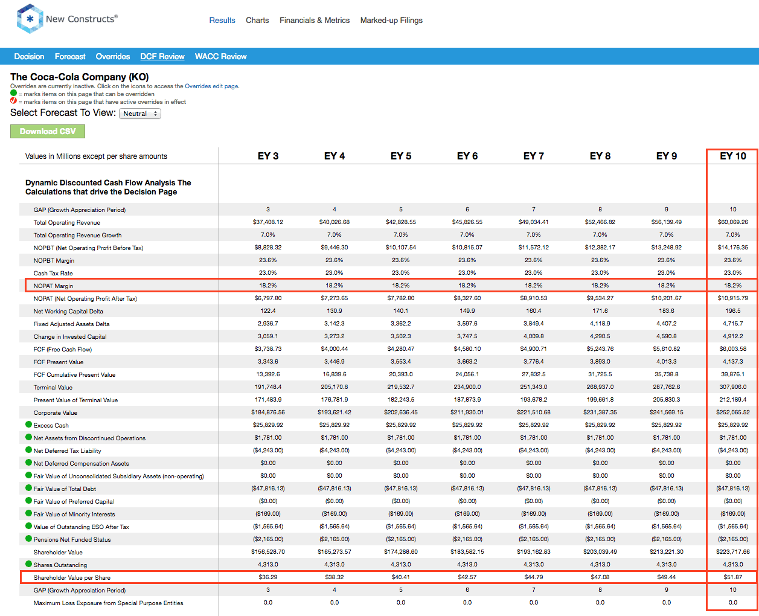Click the $252,065.52 corporate value cell
759x616 pixels.
click(733, 412)
